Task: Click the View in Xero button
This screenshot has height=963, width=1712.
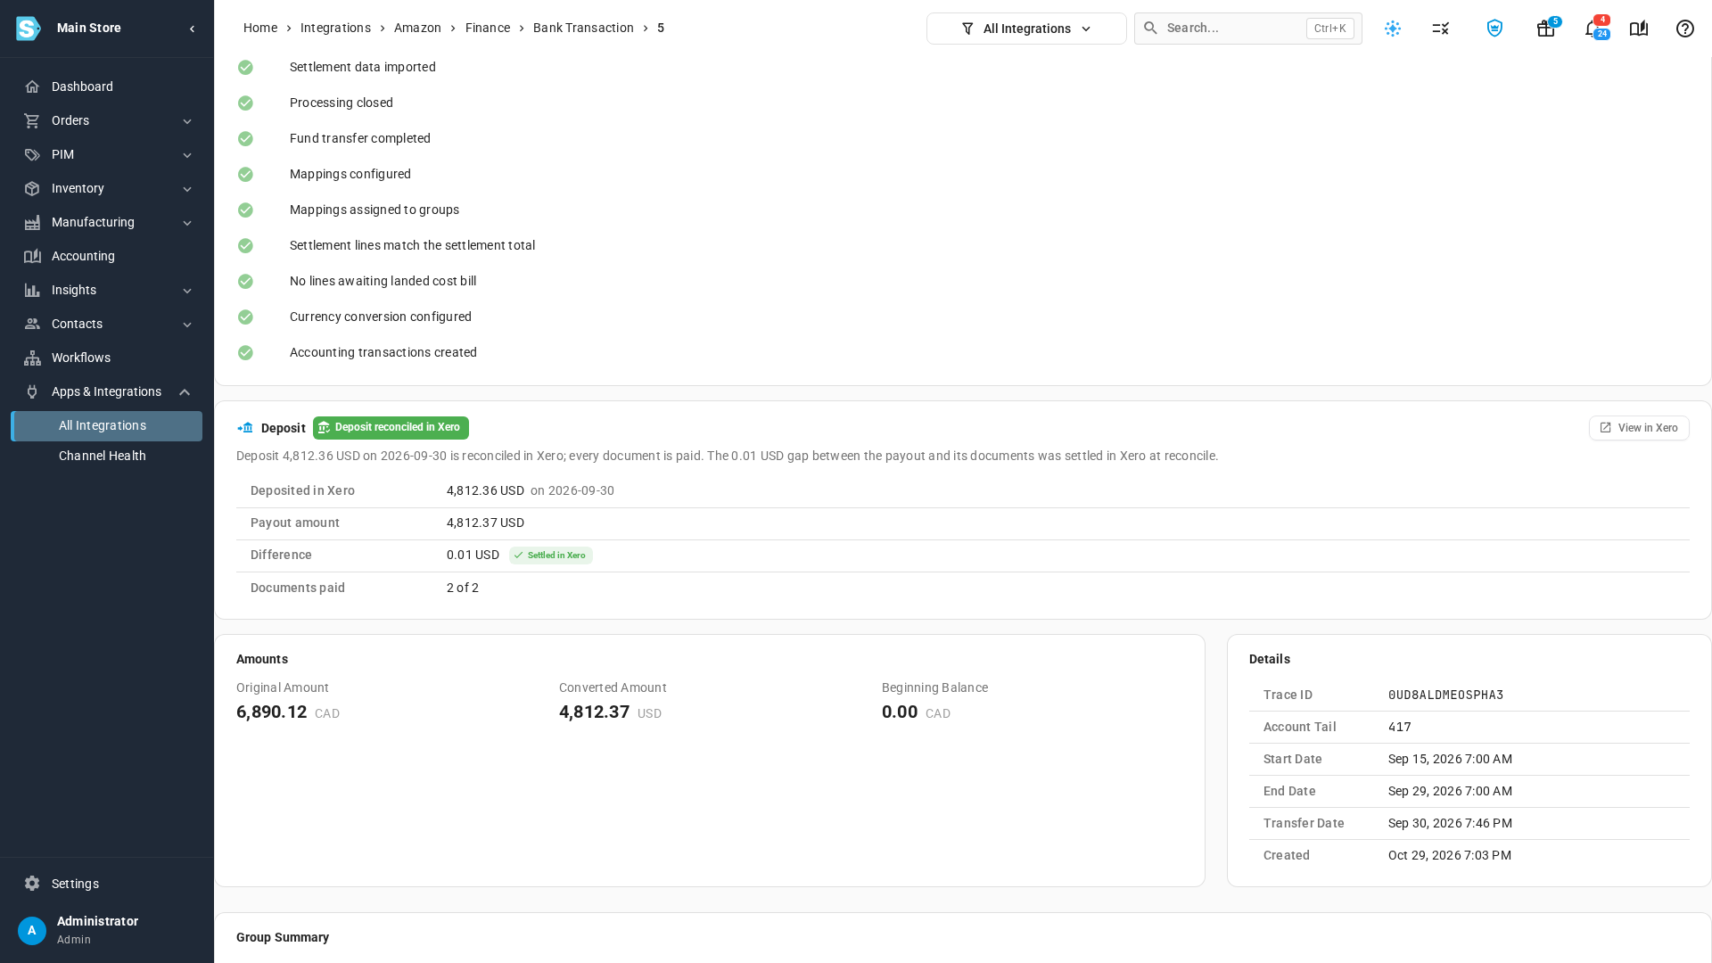Action: [1639, 428]
